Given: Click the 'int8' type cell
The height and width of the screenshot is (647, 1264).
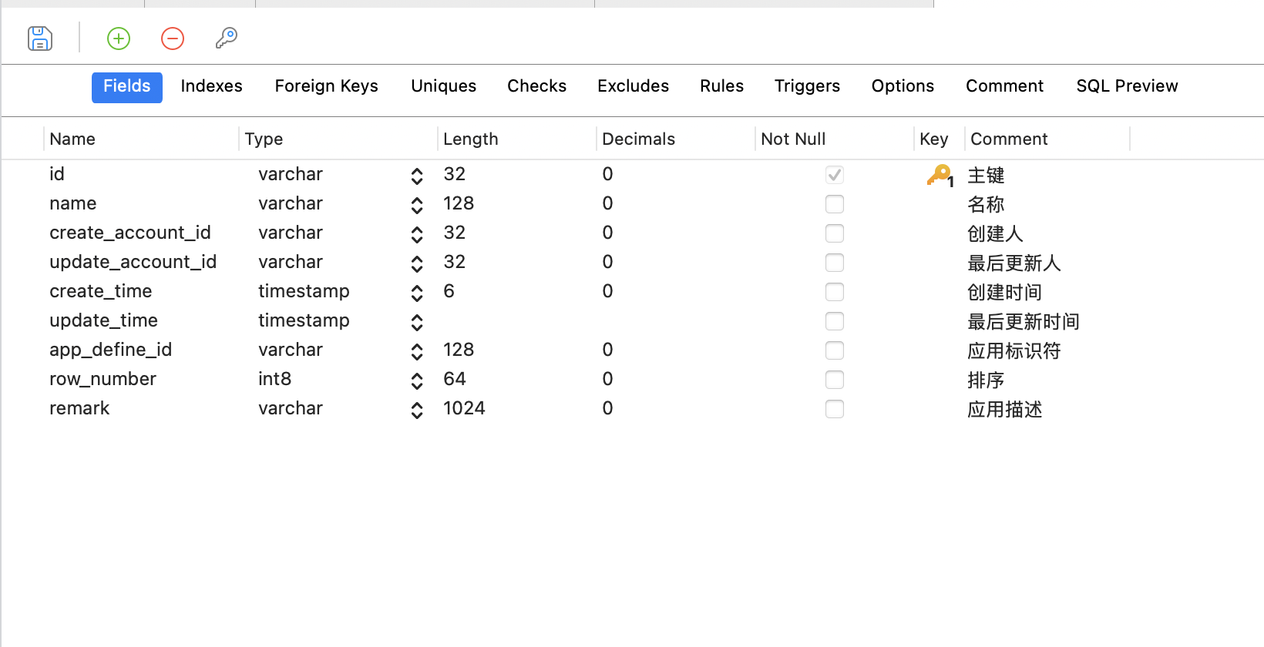Looking at the screenshot, I should click(x=275, y=380).
